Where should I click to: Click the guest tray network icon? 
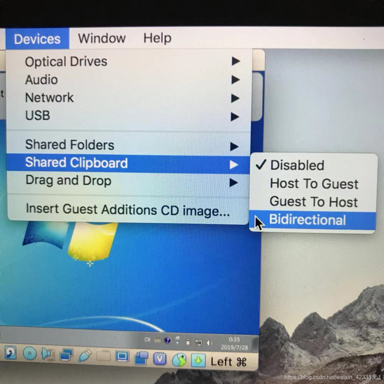coord(199,342)
